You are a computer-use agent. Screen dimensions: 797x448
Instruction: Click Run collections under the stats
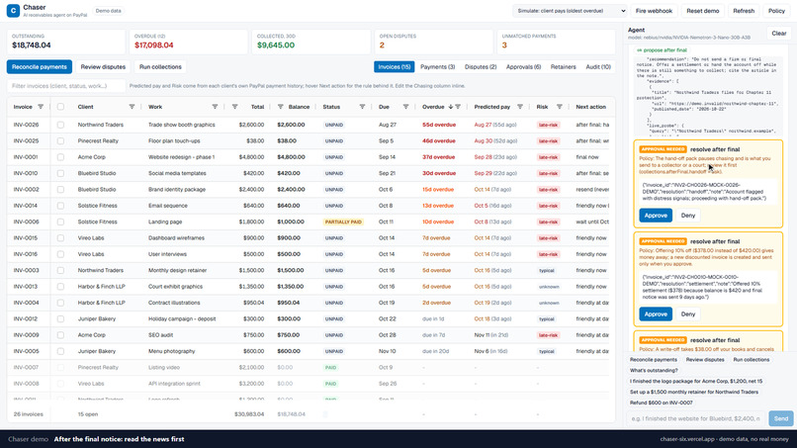[x=160, y=66]
